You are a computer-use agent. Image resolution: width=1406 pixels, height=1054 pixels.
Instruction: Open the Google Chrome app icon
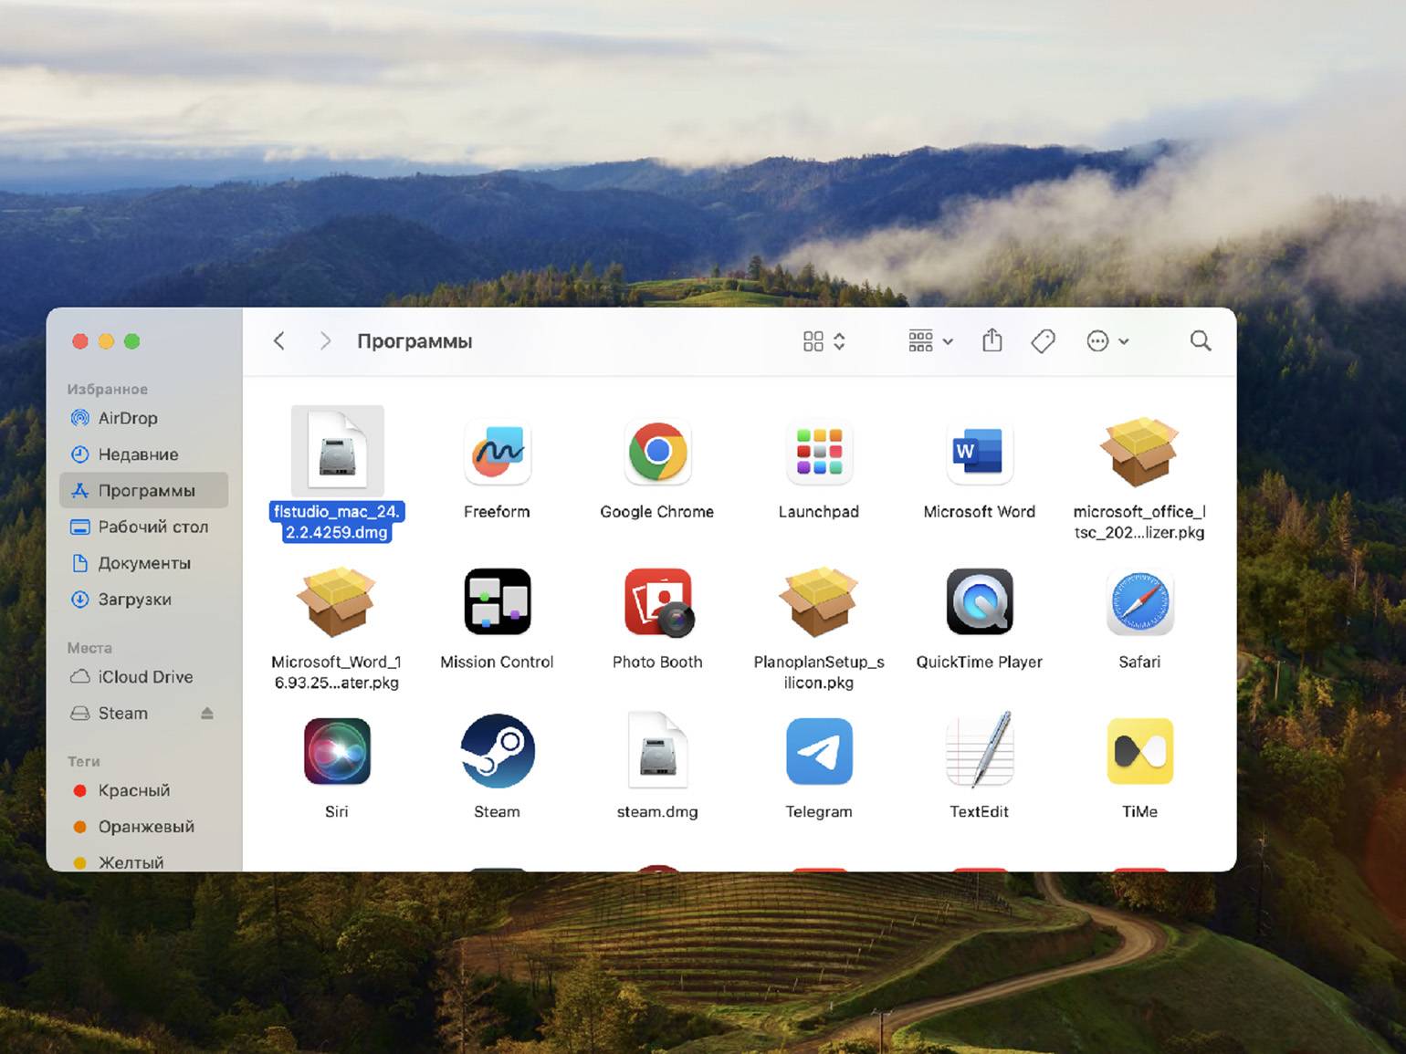point(657,452)
